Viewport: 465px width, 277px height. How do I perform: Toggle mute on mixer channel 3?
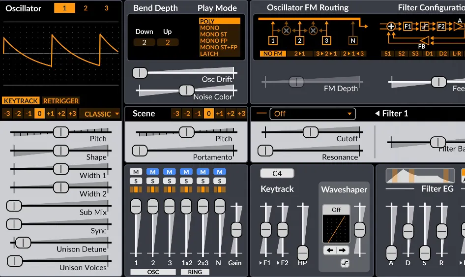pyautogui.click(x=169, y=172)
